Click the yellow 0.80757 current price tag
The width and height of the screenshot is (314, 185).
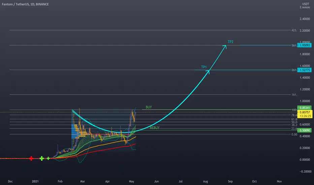[x=305, y=112]
